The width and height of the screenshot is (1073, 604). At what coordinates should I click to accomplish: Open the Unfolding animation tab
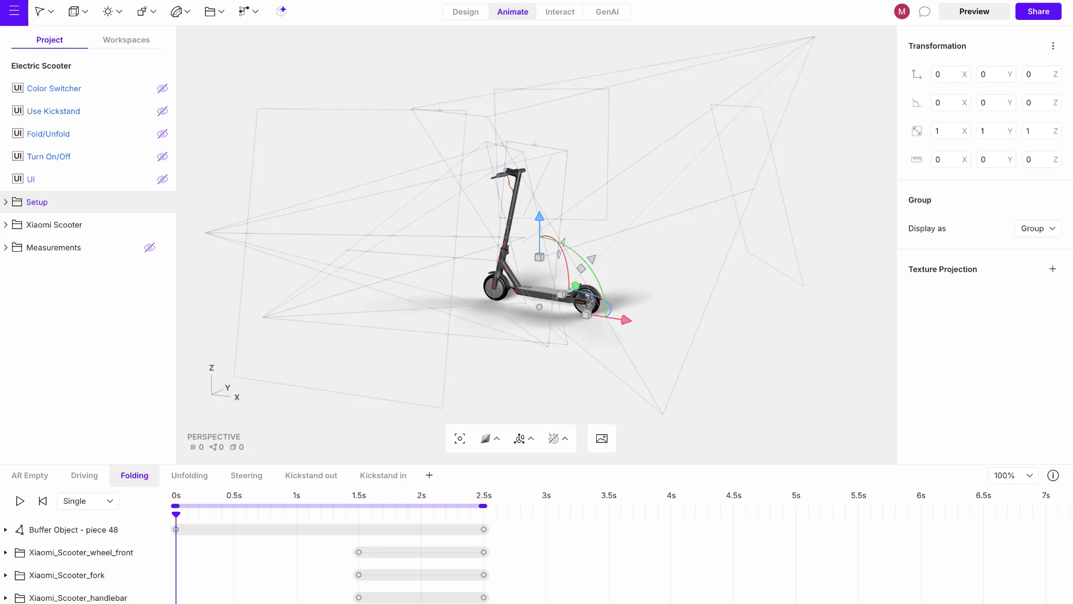pyautogui.click(x=189, y=475)
